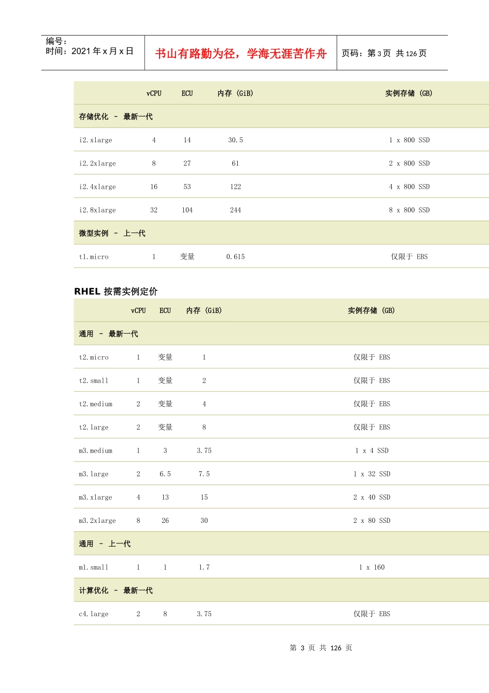This screenshot has height=693, width=489.
Task: Click the memory value 7.5
Action: (x=204, y=474)
